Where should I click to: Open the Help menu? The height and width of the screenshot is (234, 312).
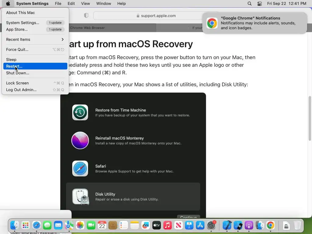point(121,4)
